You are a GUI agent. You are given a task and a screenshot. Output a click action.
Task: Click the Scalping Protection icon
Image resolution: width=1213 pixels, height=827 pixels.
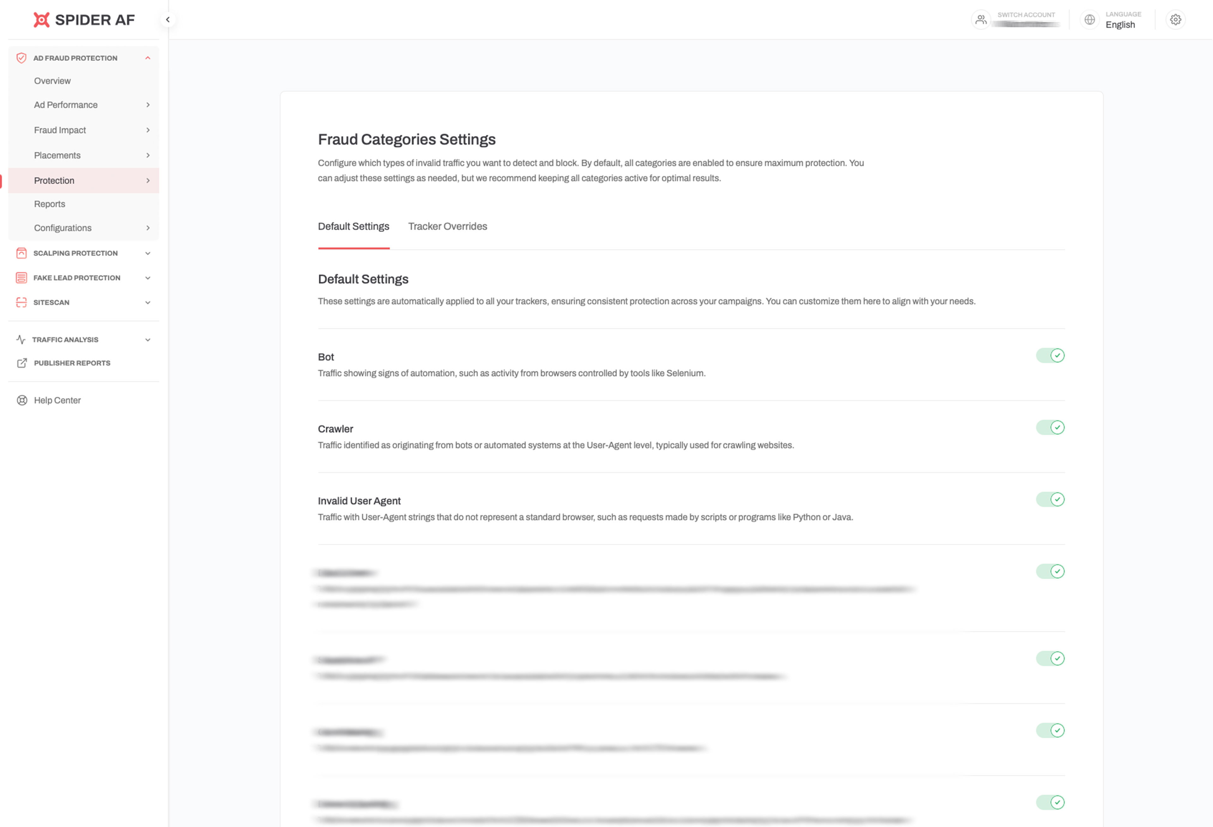[21, 253]
